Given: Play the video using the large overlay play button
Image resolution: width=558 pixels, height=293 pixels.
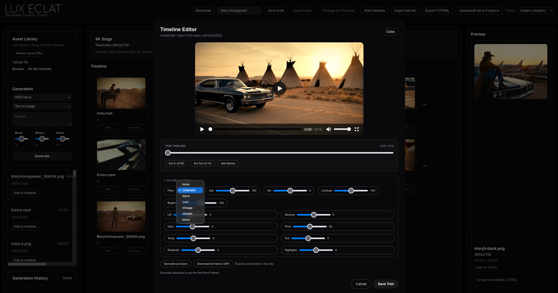Looking at the screenshot, I should click(279, 89).
